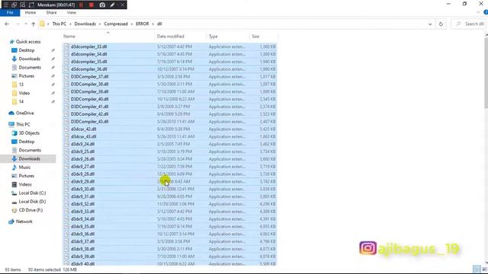
Task: Select file d3dcsx_42.dll
Action: click(83, 129)
